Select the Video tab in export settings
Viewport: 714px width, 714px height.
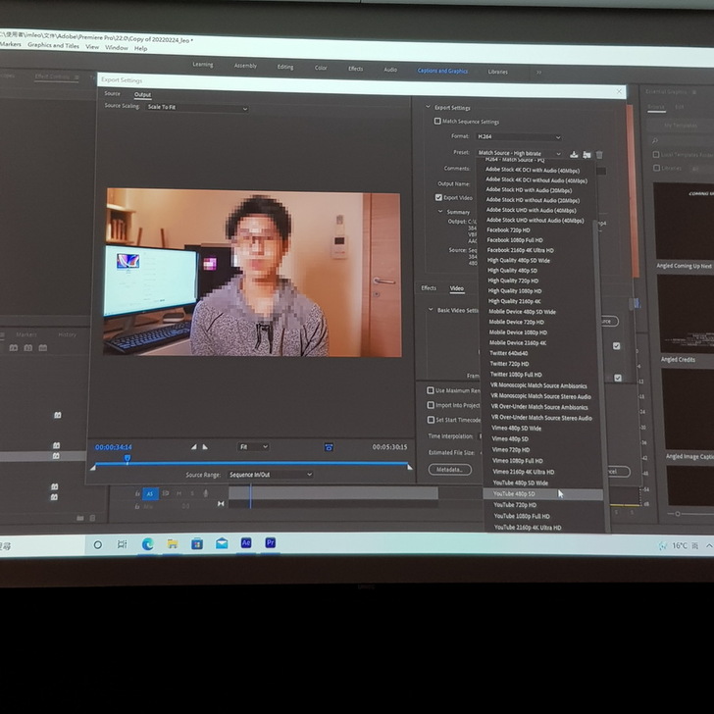457,288
